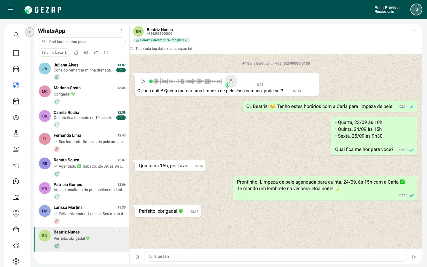Open the monthly calendar grid icon in sidebar
The width and height of the screenshot is (427, 267).
pos(16,69)
